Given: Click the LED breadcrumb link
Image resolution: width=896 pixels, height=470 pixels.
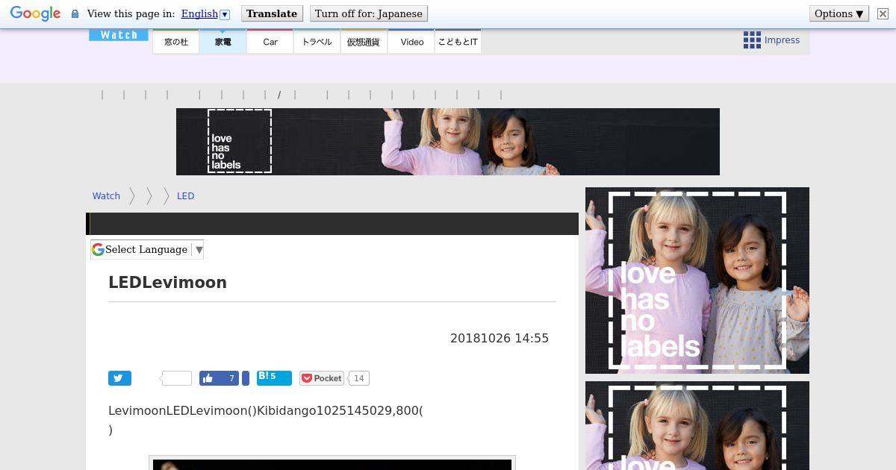Looking at the screenshot, I should coord(185,196).
